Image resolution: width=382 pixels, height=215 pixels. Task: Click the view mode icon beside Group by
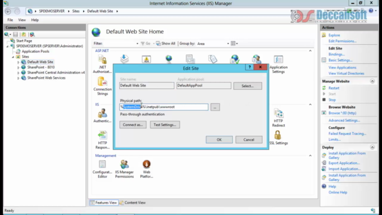point(233,44)
